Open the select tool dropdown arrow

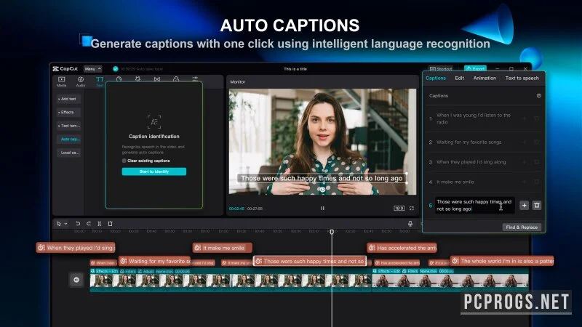coord(65,224)
